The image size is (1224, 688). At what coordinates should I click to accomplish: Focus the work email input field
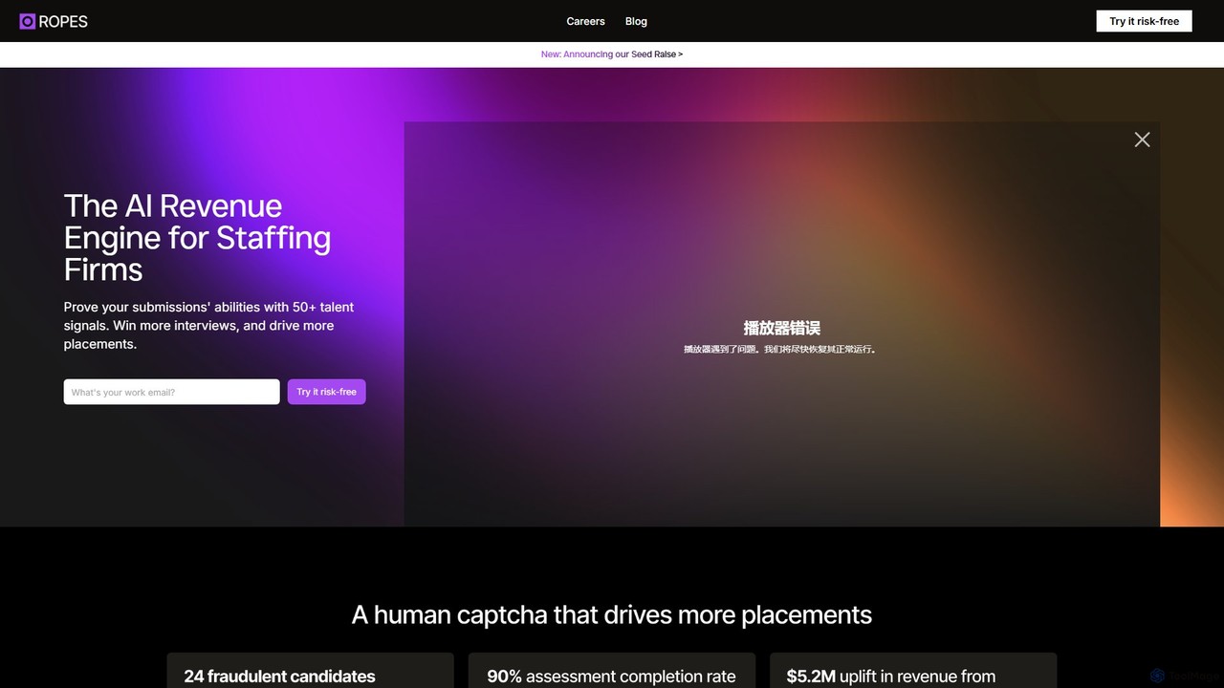[x=172, y=392]
